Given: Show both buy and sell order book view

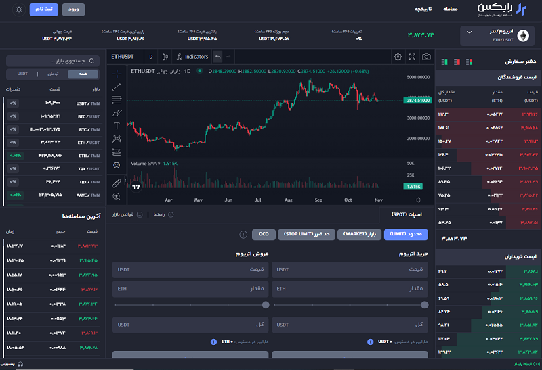Looking at the screenshot, I should (469, 62).
